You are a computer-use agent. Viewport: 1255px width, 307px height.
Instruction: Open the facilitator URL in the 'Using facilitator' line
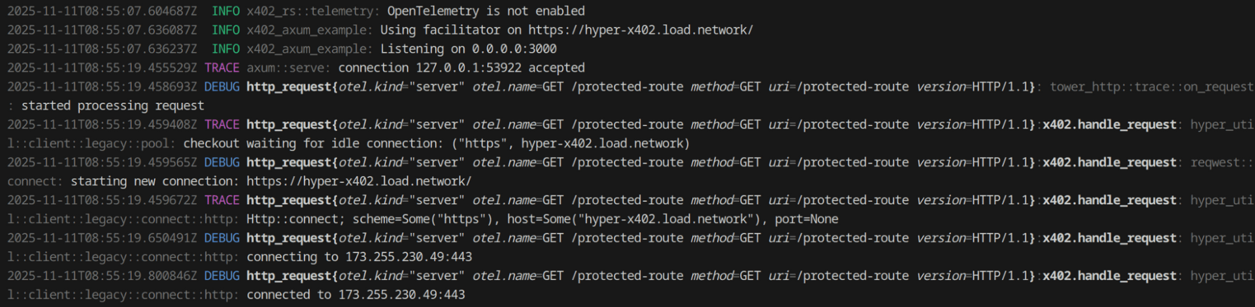[x=640, y=30]
